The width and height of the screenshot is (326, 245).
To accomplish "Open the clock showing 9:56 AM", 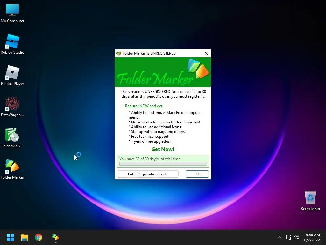I will [x=312, y=237].
